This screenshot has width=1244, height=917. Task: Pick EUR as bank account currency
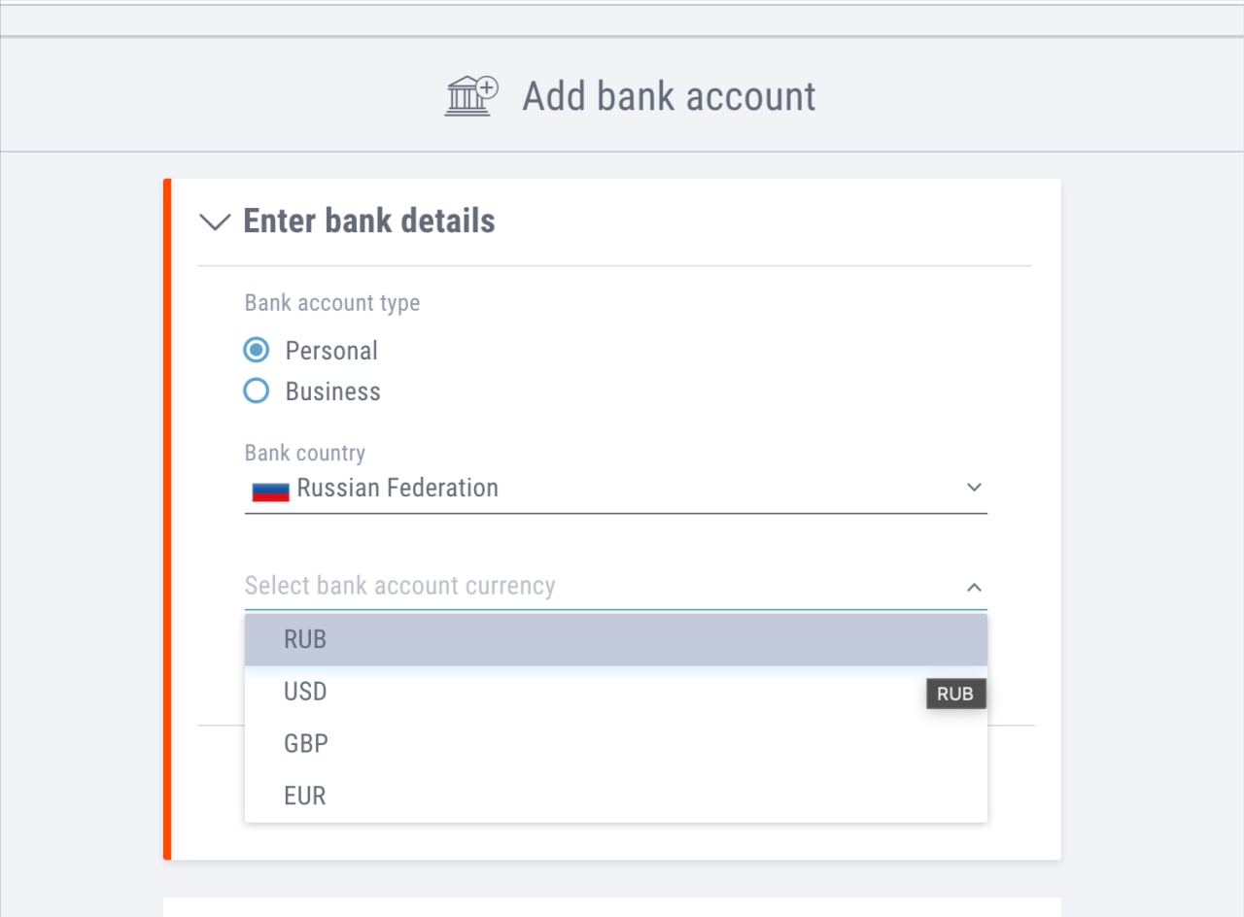[x=305, y=797]
